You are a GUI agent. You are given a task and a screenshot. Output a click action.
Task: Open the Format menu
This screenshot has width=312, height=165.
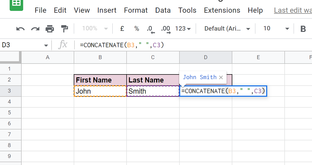(x=136, y=10)
